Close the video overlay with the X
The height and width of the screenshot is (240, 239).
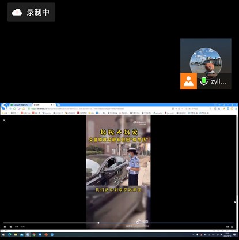(4, 120)
